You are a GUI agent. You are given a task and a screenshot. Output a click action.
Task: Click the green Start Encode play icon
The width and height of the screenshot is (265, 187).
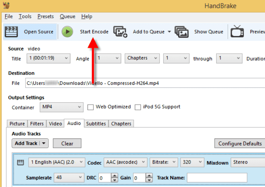point(67,32)
